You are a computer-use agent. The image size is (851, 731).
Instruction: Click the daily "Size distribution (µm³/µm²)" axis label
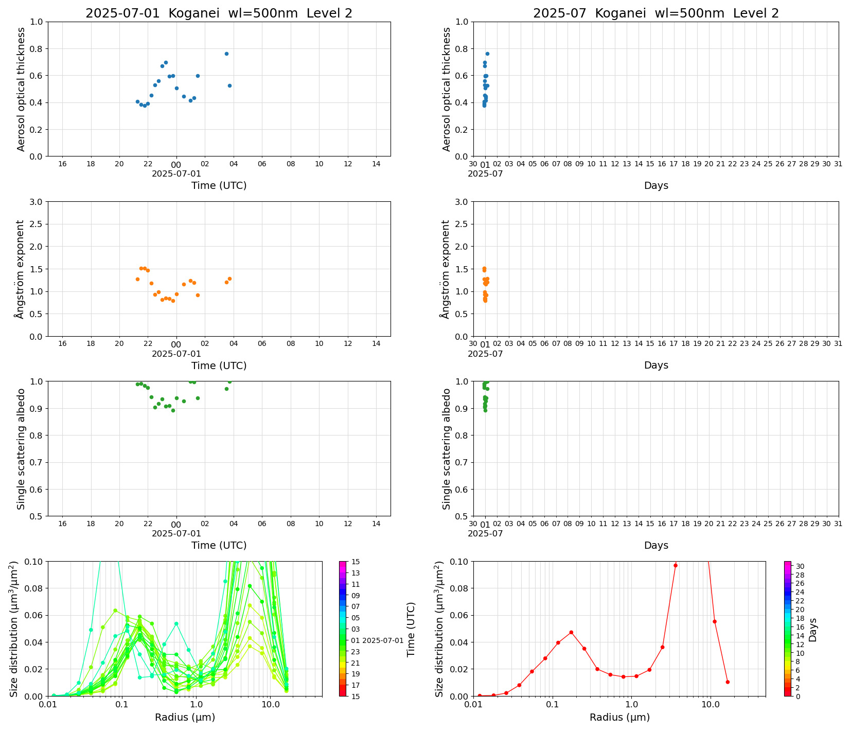(14, 629)
